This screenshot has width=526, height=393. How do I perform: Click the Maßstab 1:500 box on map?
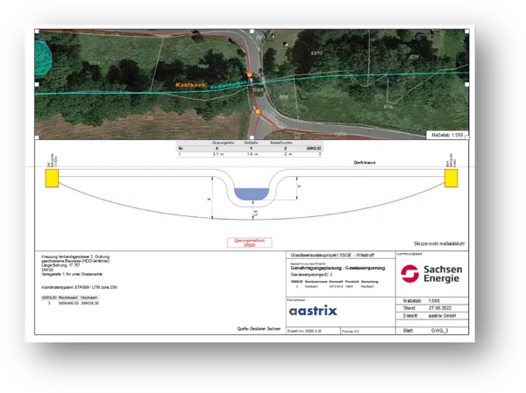[x=449, y=136]
